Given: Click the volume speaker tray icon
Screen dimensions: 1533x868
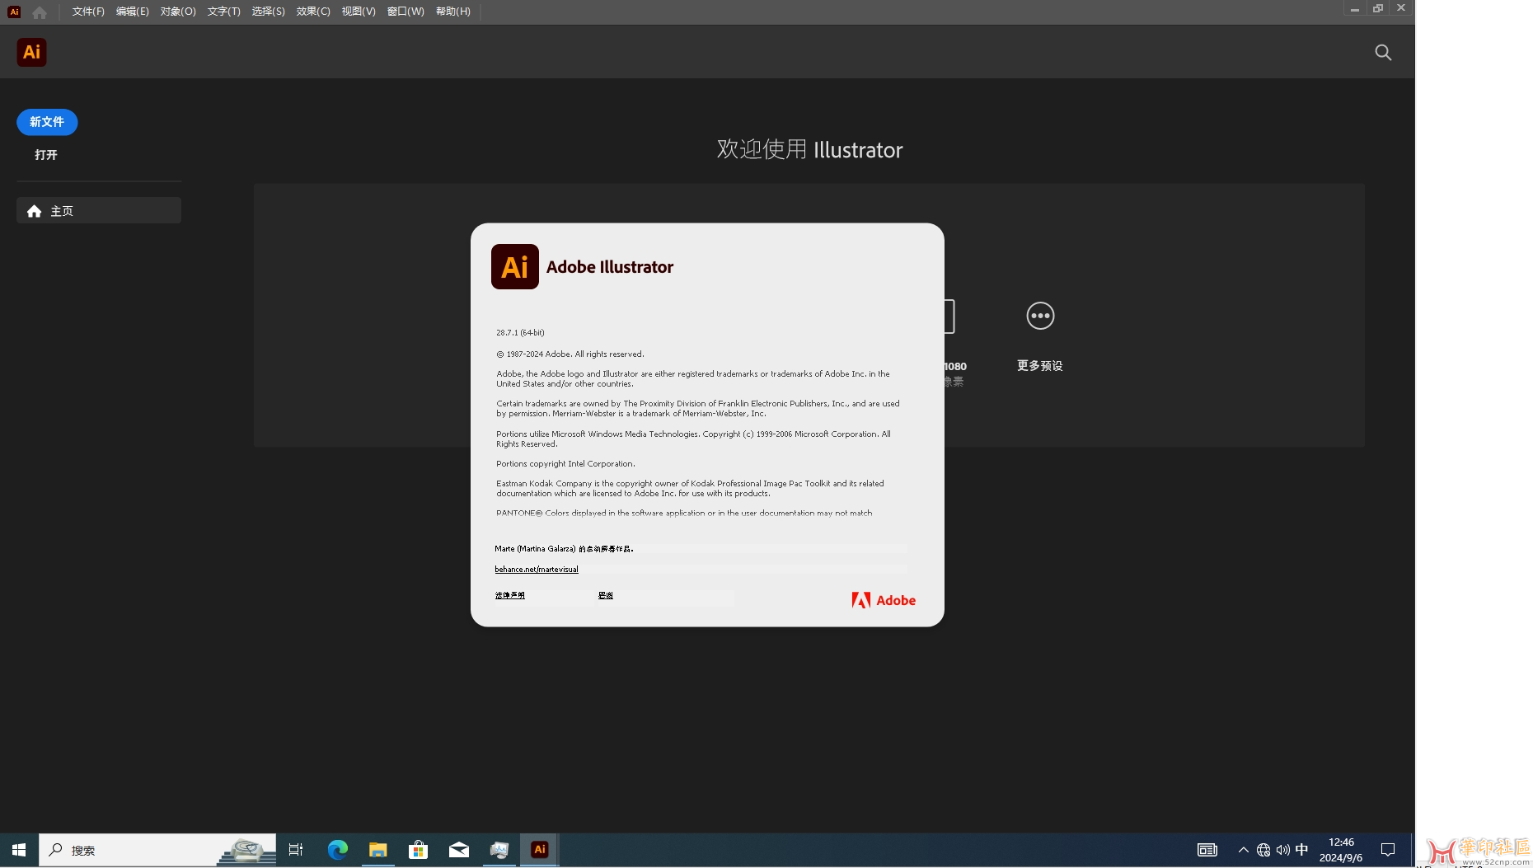Looking at the screenshot, I should click(1282, 850).
